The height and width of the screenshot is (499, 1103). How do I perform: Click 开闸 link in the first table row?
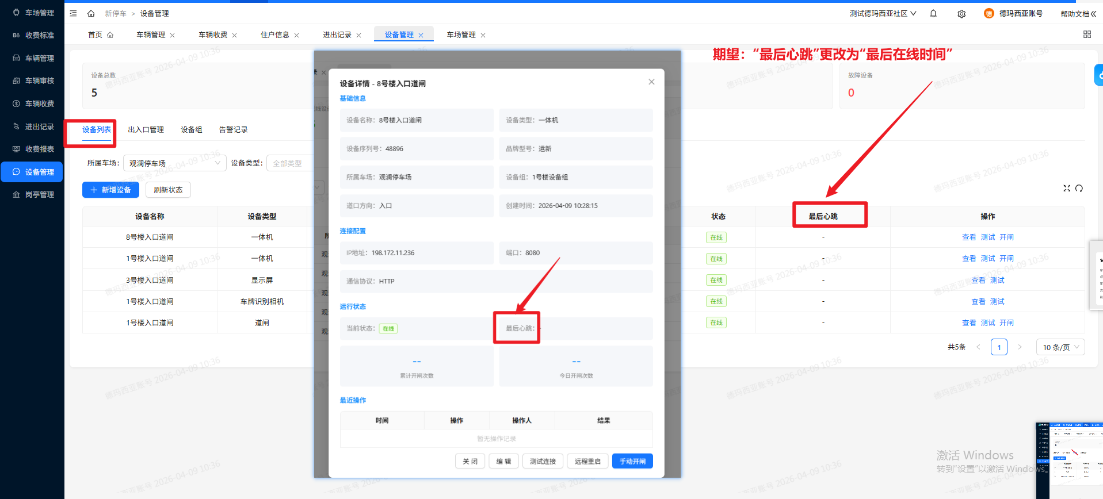pos(1006,237)
